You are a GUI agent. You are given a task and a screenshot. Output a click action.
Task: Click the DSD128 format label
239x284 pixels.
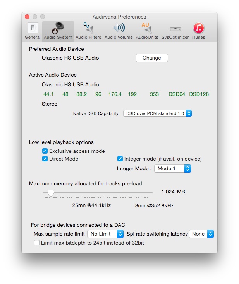coord(199,94)
